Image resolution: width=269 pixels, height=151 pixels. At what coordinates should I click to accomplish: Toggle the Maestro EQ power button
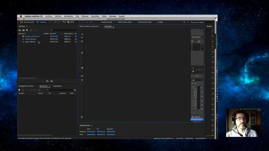pos(193,68)
